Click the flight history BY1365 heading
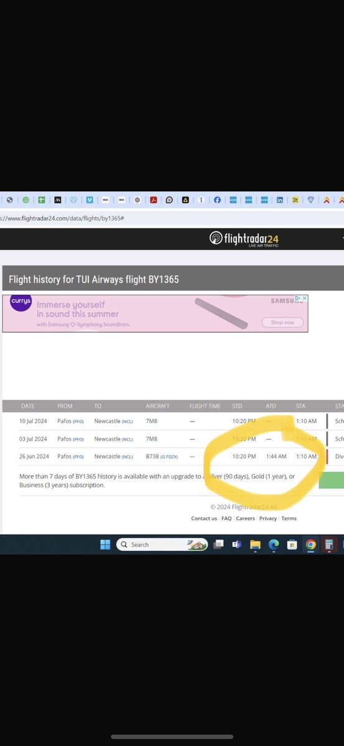 pos(94,280)
